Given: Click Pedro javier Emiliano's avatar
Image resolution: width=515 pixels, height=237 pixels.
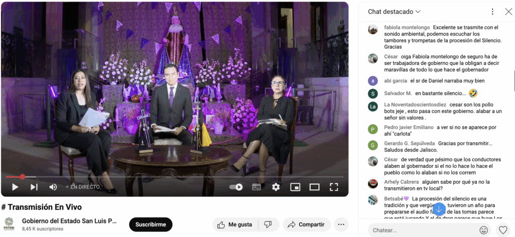Looking at the screenshot, I should coord(373,129).
